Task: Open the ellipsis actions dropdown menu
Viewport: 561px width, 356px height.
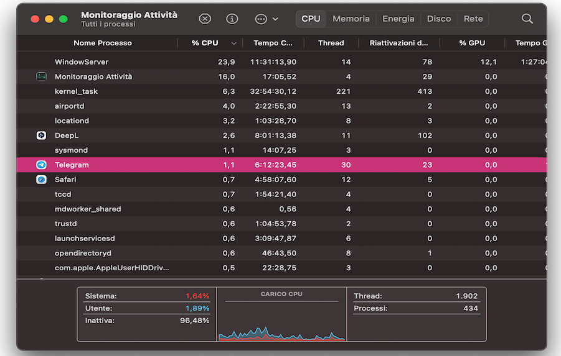Action: (266, 19)
